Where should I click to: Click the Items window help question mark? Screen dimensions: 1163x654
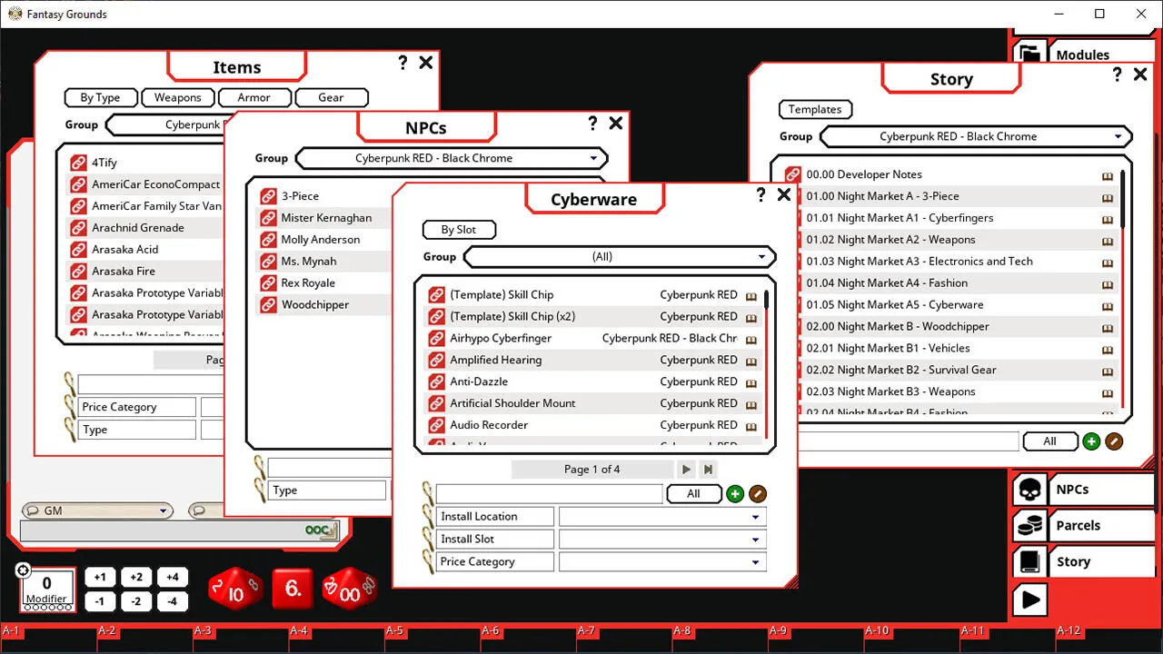403,63
